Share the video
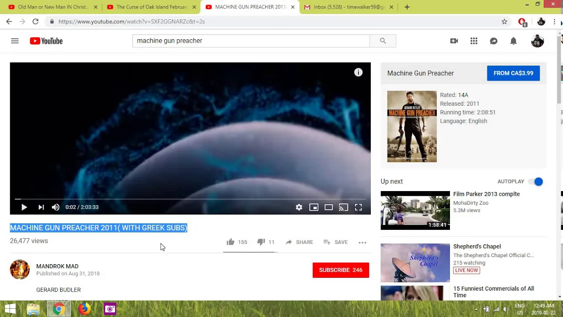 click(x=299, y=242)
